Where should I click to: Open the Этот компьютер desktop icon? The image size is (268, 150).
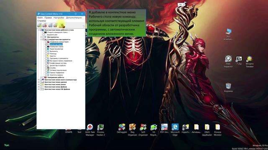click(228, 34)
